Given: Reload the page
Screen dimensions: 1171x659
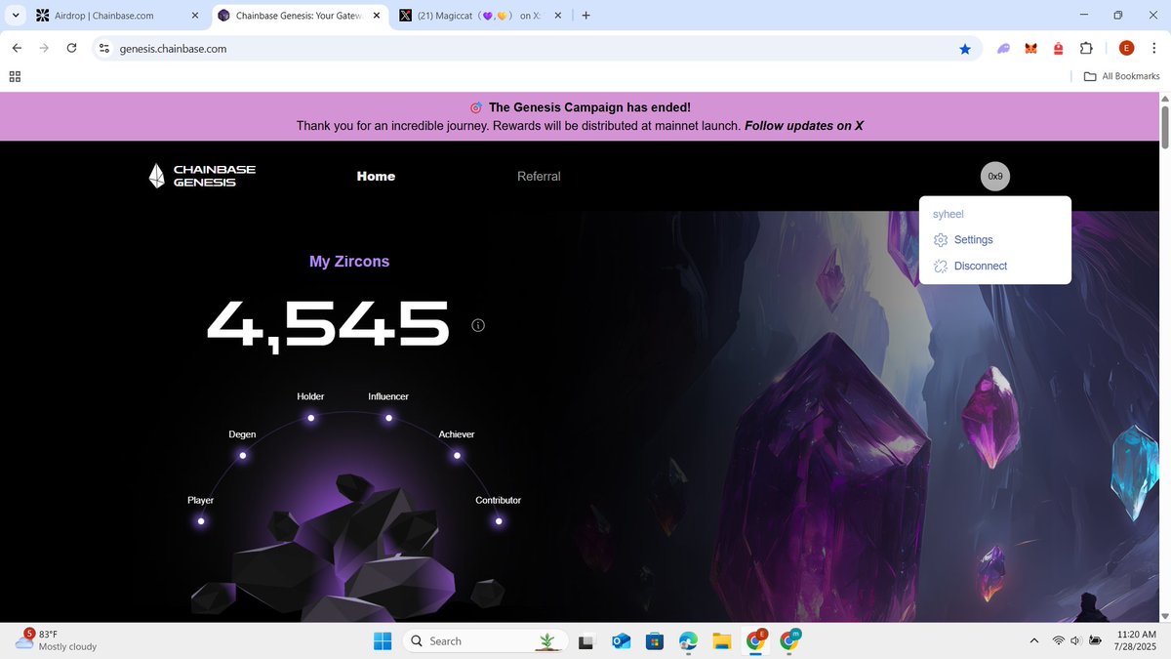Looking at the screenshot, I should coord(71,48).
